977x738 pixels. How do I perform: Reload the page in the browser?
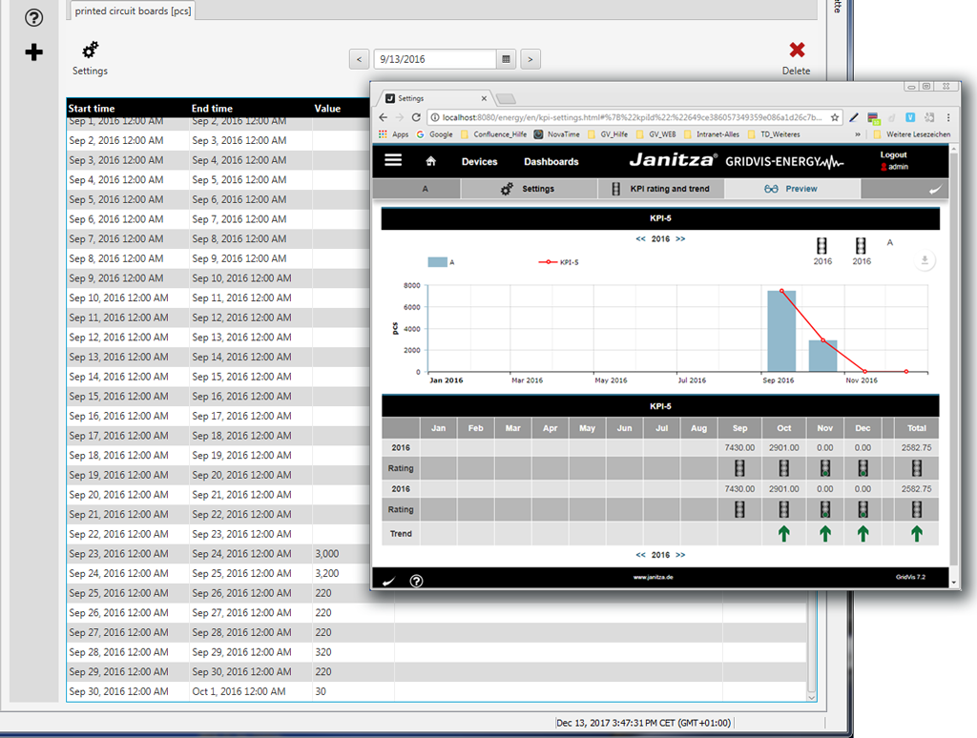[416, 117]
